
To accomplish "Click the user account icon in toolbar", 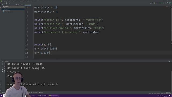I will 151,3.
